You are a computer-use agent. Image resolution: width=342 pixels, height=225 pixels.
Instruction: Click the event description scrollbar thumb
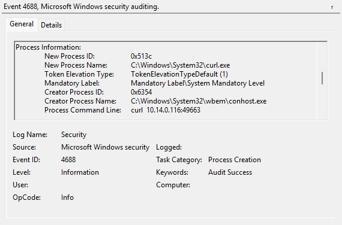click(322, 78)
